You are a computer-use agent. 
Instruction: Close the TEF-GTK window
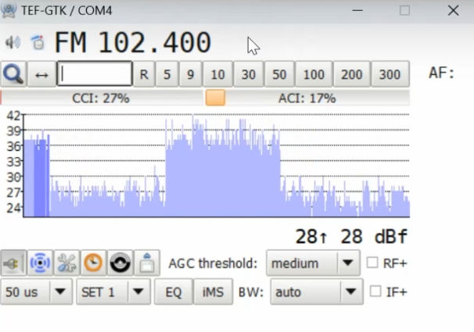(453, 11)
